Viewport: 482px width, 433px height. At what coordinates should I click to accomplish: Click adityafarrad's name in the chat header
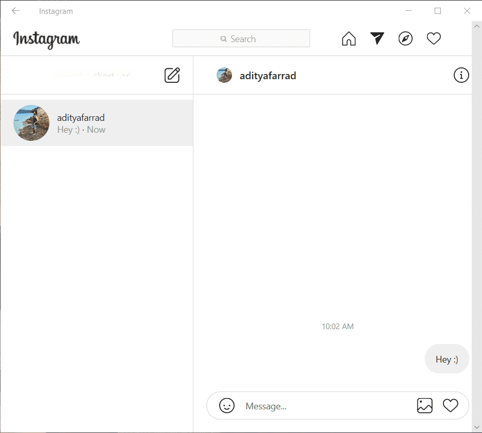(267, 75)
